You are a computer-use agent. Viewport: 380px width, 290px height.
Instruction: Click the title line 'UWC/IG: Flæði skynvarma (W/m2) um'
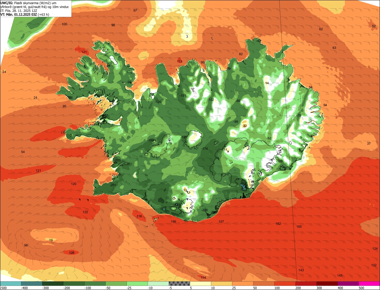(x=28, y=3)
